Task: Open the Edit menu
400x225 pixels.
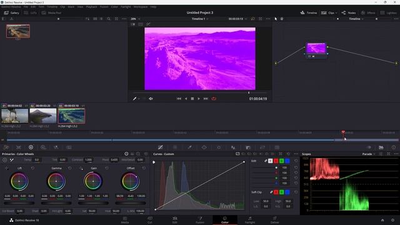Action: [33, 7]
